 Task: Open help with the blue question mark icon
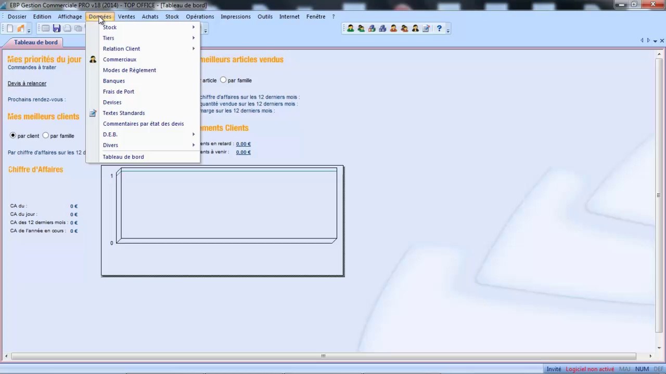(439, 29)
